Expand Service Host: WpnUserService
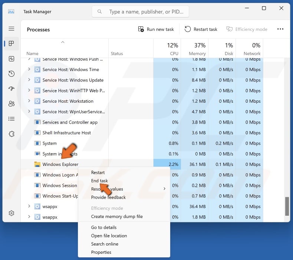Image resolution: width=293 pixels, height=260 pixels. (x=29, y=111)
